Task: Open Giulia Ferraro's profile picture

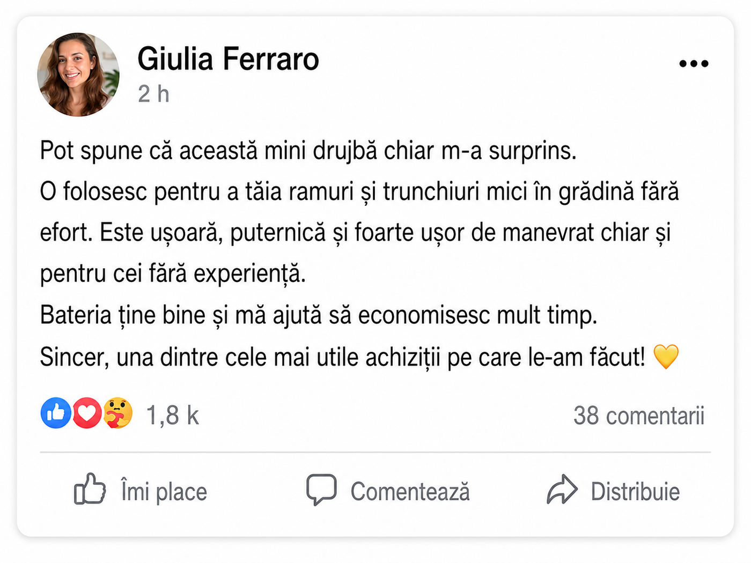Action: point(78,75)
